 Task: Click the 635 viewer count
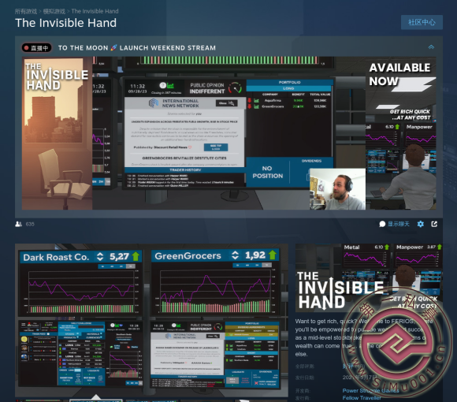tap(30, 224)
